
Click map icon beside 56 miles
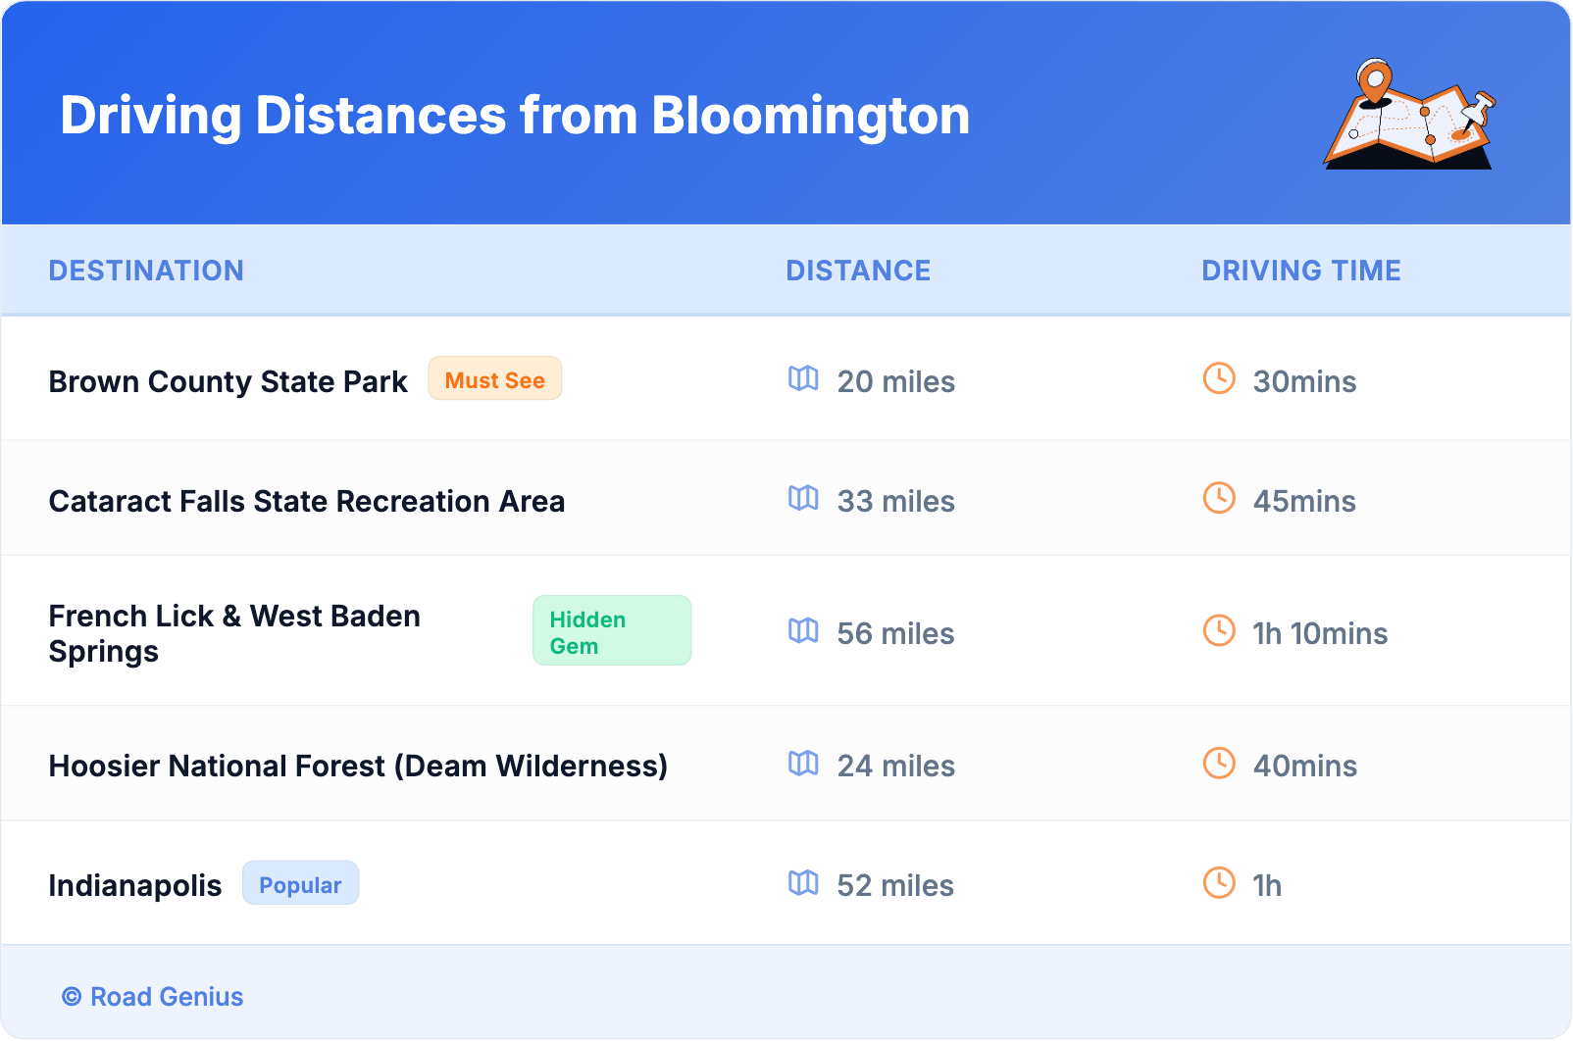(803, 631)
